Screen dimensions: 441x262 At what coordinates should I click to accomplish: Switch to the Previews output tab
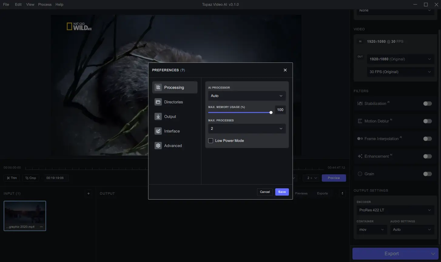[x=301, y=193]
